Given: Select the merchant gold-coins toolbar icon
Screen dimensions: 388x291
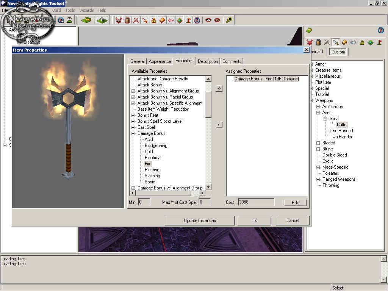Looking at the screenshot, I should (153, 20).
